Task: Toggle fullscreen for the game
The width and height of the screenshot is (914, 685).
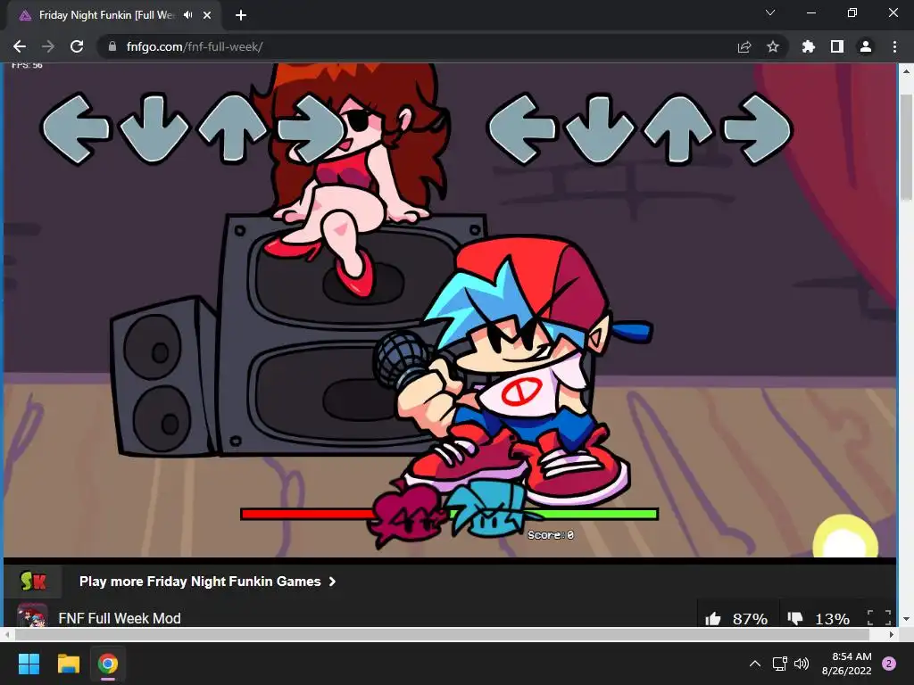Action: coord(879,618)
